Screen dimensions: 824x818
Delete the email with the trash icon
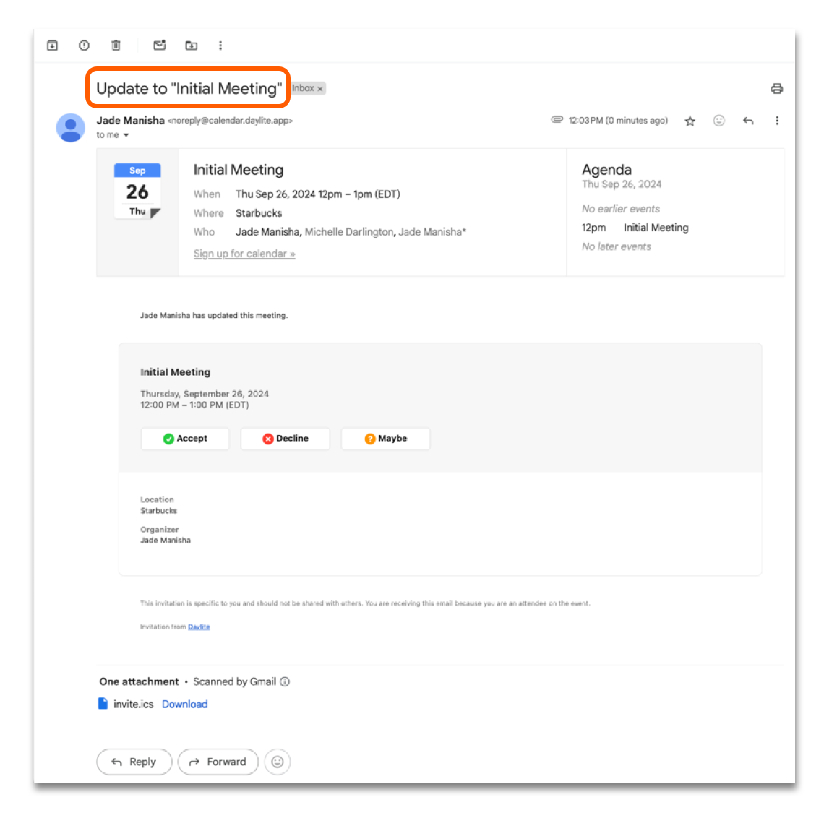click(x=116, y=46)
